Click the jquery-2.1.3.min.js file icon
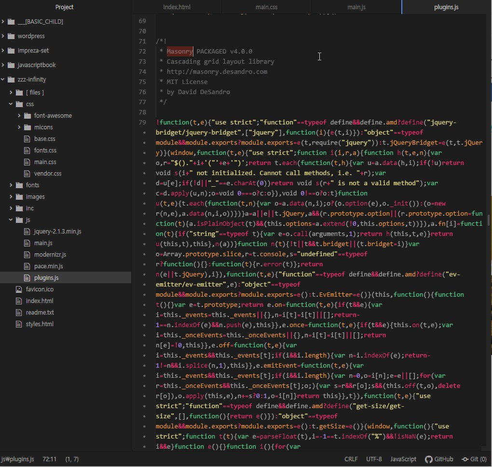492x467 pixels. (x=27, y=231)
